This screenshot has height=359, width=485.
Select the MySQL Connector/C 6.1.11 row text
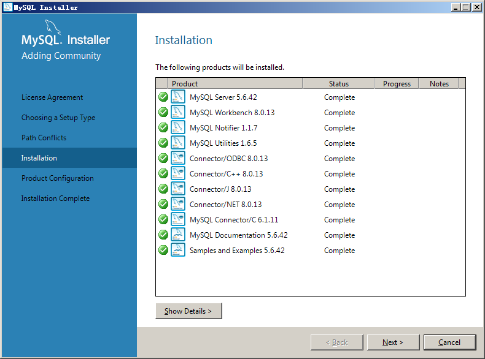tap(234, 220)
